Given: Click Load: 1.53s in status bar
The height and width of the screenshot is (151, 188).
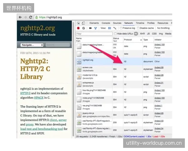Looking at the screenshot, I should click(159, 137).
